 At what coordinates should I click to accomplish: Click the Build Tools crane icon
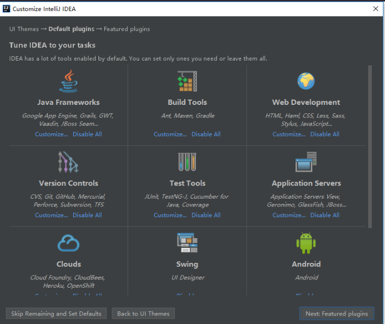click(x=187, y=81)
